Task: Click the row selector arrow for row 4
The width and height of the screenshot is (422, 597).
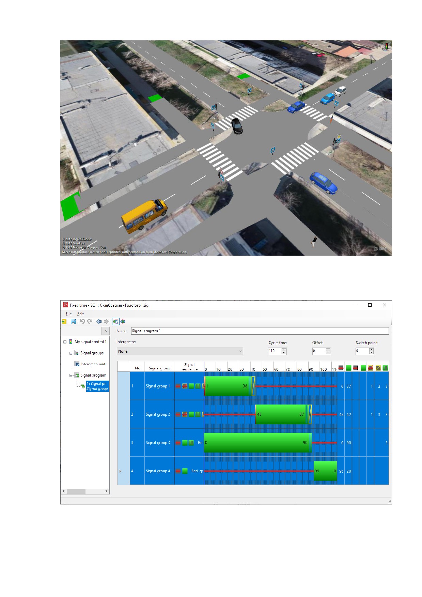Action: (x=120, y=471)
